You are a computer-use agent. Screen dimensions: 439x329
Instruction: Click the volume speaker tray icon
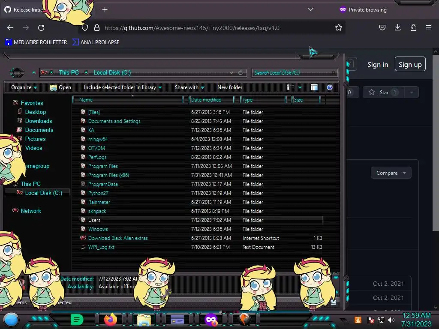(391, 320)
